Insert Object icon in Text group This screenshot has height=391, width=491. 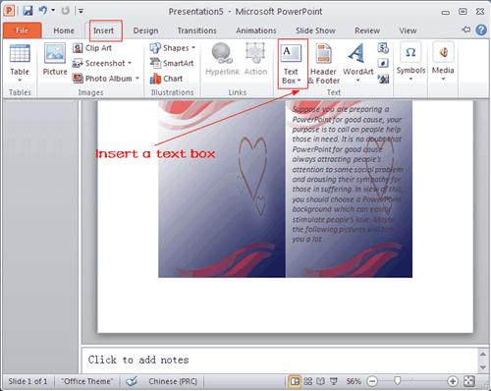click(383, 79)
